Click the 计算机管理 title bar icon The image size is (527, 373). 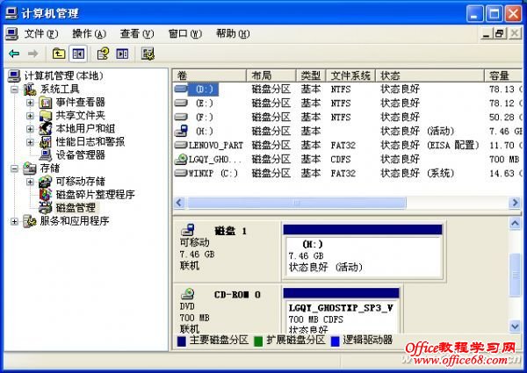click(x=11, y=13)
